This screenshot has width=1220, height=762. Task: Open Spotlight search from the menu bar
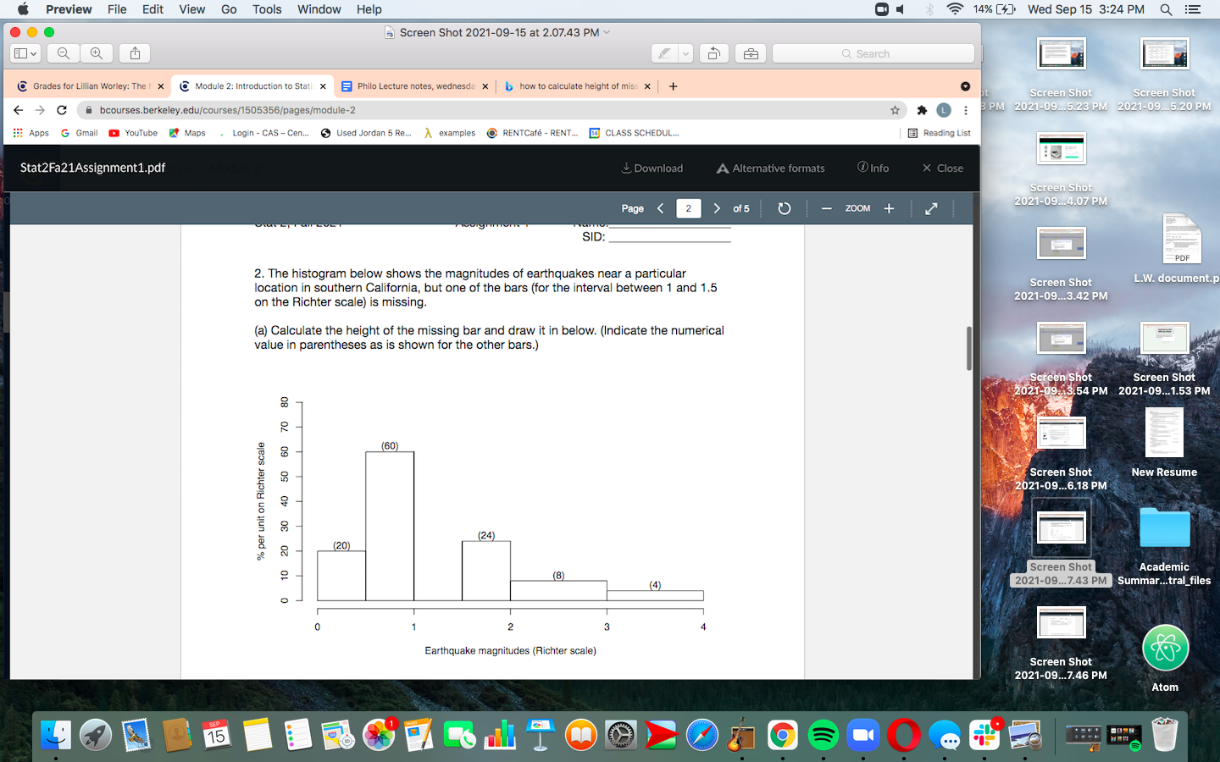click(x=1166, y=9)
